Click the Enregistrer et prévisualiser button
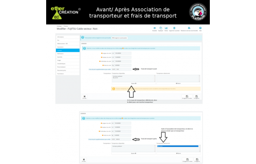This screenshot has height=164, width=256. [120, 38]
